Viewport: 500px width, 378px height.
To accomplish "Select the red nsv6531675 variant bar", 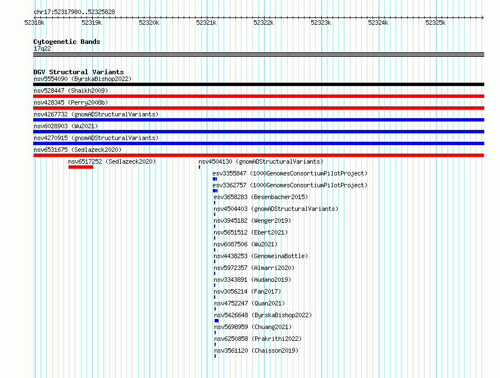I will 258,155.
